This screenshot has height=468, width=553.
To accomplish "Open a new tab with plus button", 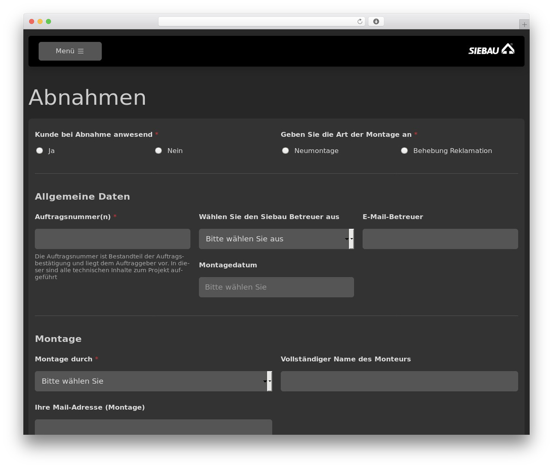I will [x=524, y=25].
